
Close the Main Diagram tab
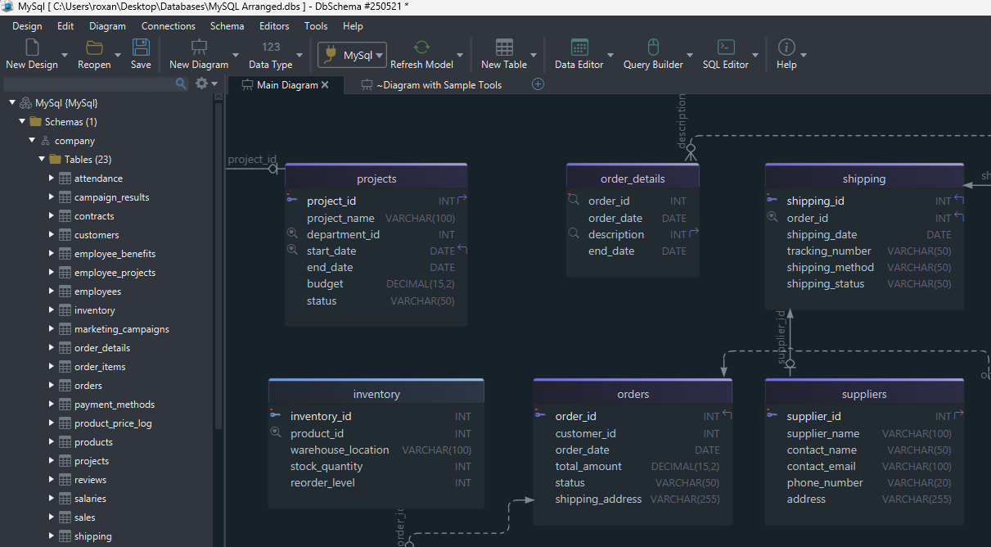pos(325,85)
